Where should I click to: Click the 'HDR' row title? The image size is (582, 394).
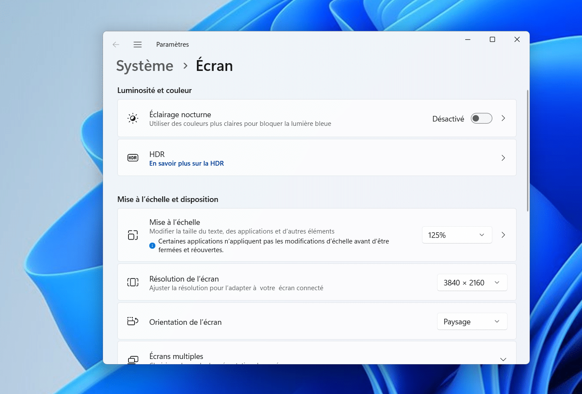157,154
